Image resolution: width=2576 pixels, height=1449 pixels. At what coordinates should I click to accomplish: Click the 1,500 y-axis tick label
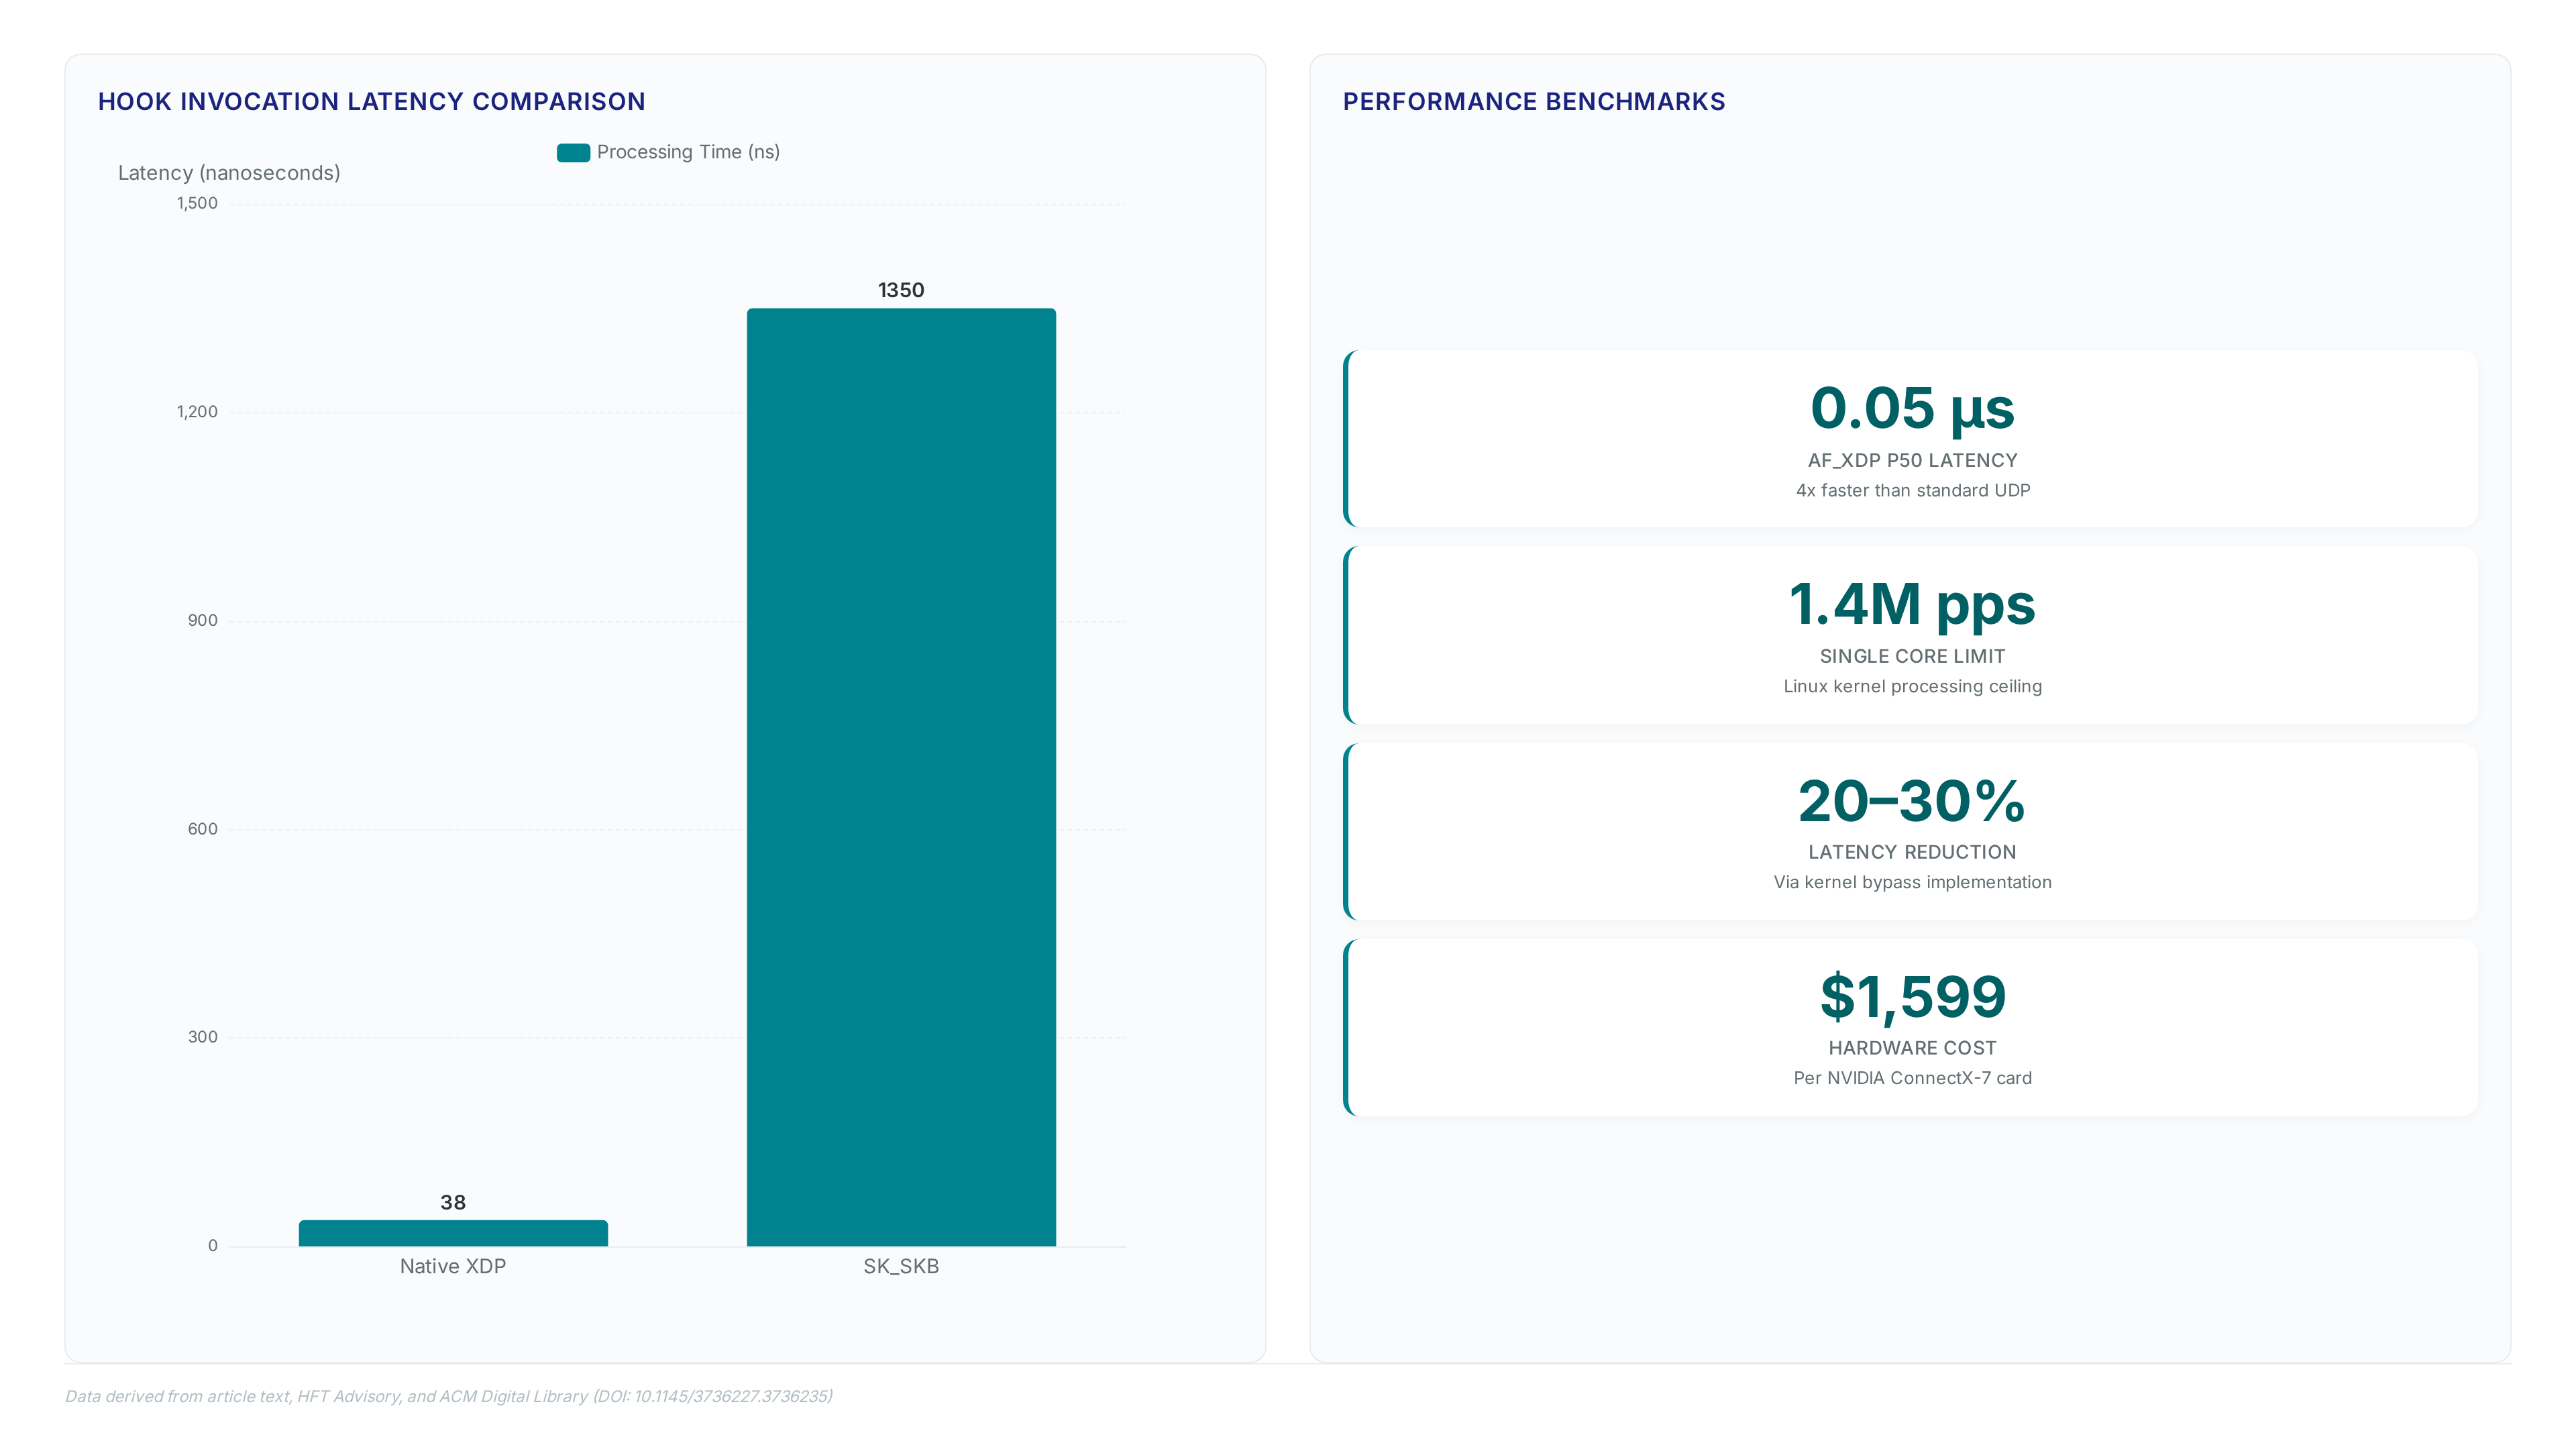click(x=197, y=203)
